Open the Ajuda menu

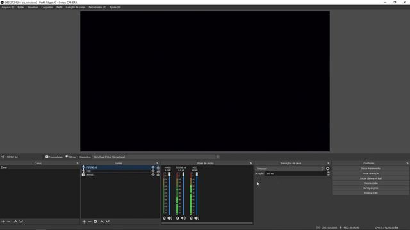point(115,7)
